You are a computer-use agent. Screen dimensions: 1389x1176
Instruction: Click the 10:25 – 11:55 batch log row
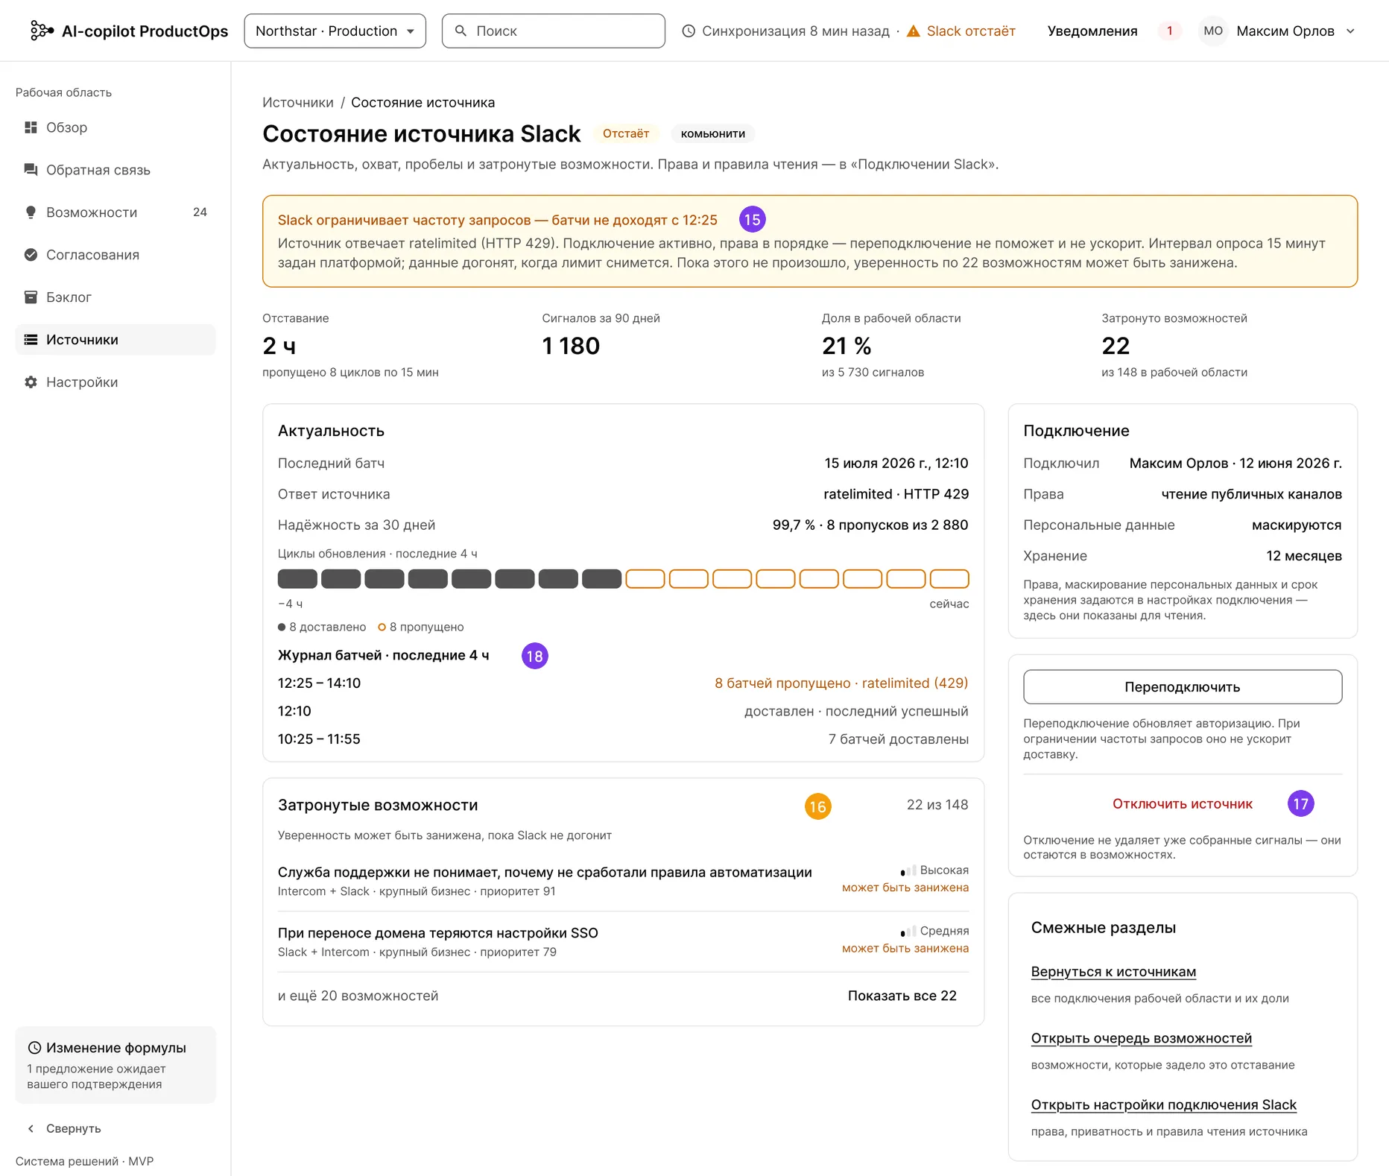point(623,739)
